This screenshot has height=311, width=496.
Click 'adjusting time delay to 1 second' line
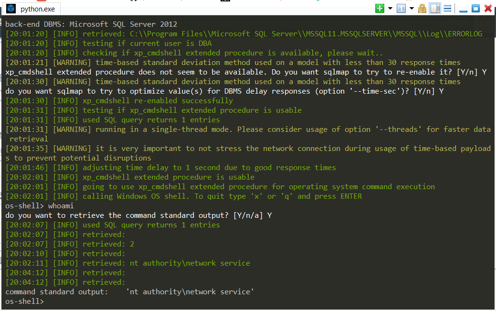[170, 168]
